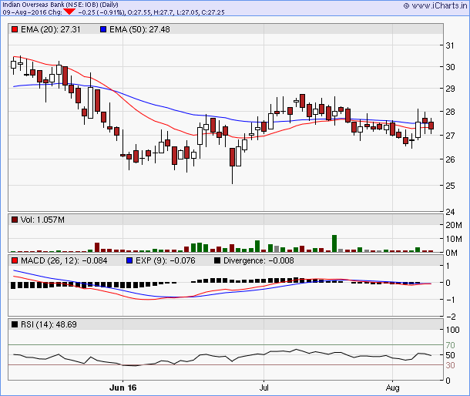This screenshot has width=470, height=396.
Task: Click the -0.25 (-0.91%) change value
Action: pos(102,12)
